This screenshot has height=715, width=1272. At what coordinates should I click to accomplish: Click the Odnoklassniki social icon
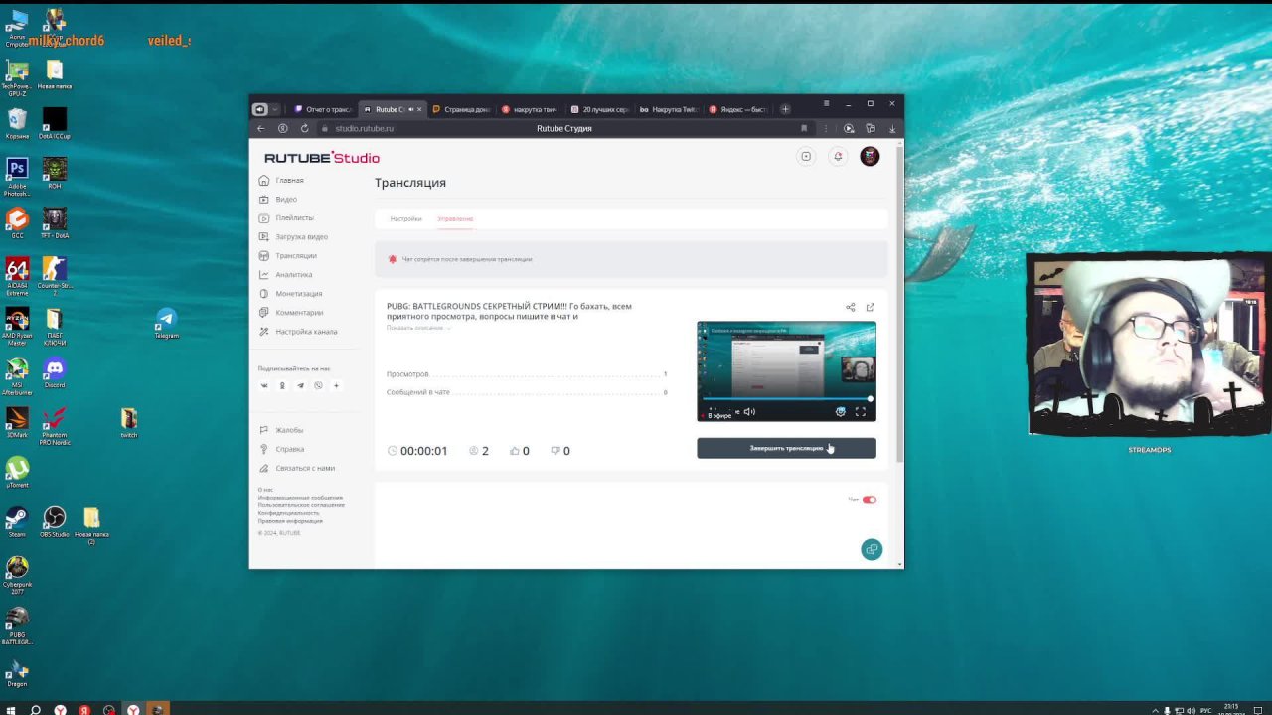pyautogui.click(x=282, y=385)
